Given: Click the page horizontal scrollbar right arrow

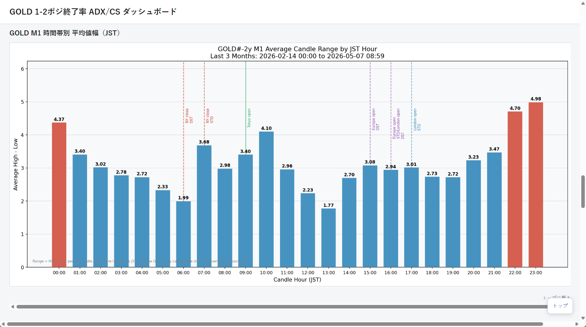Looking at the screenshot, I should click(577, 324).
